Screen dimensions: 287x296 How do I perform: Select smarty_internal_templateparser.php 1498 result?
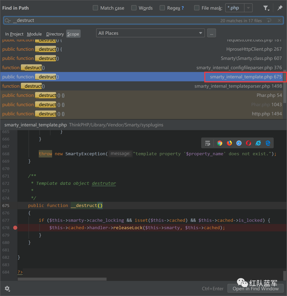pos(142,86)
